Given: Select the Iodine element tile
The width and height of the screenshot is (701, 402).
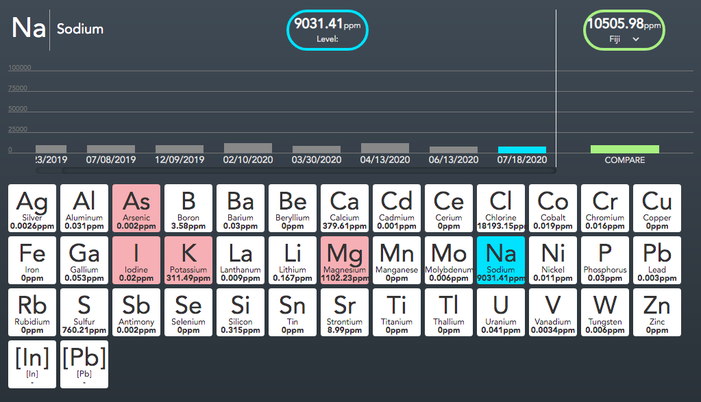Looking at the screenshot, I should [136, 260].
